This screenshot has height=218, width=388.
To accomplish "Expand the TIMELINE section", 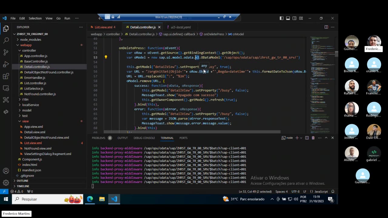I will tap(49, 186).
